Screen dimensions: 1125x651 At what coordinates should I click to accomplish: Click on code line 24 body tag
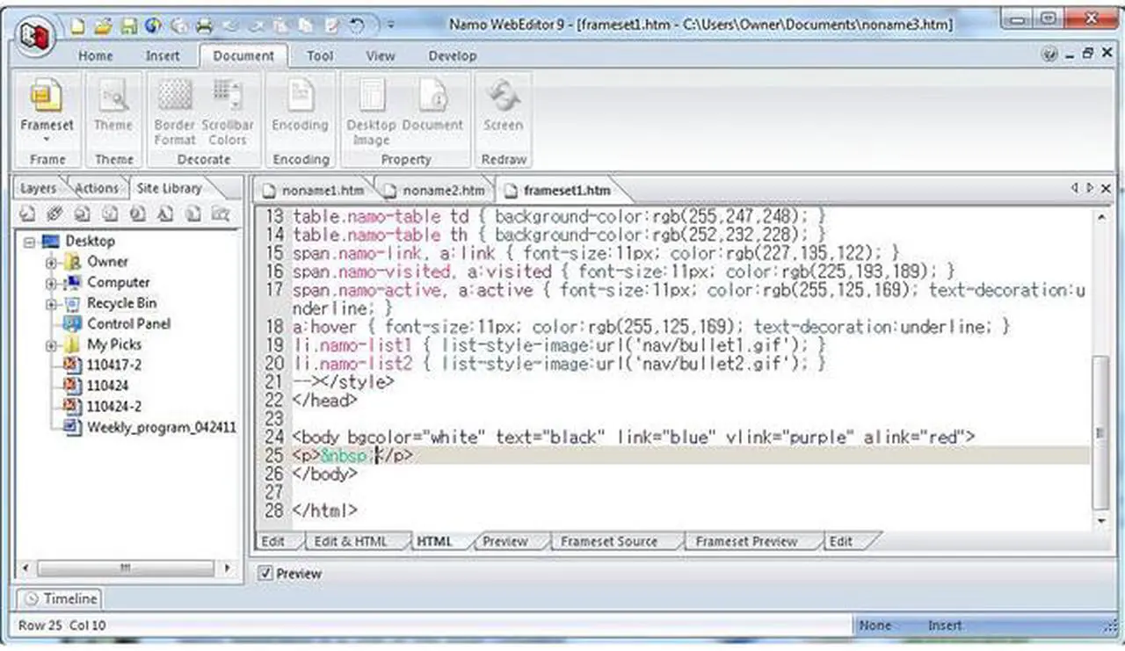(632, 437)
